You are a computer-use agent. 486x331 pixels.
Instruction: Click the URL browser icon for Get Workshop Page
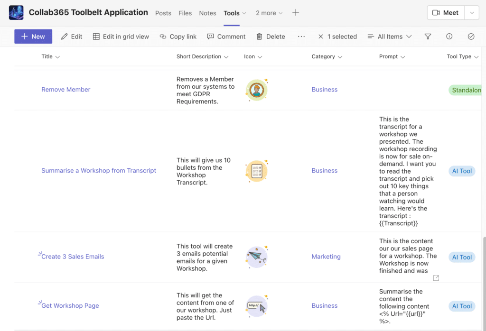[256, 306]
